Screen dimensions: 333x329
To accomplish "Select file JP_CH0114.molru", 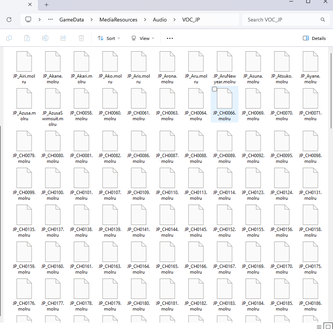I will tap(225, 184).
